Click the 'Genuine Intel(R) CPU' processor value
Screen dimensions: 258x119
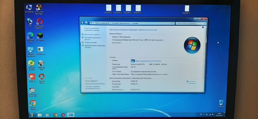(138, 64)
